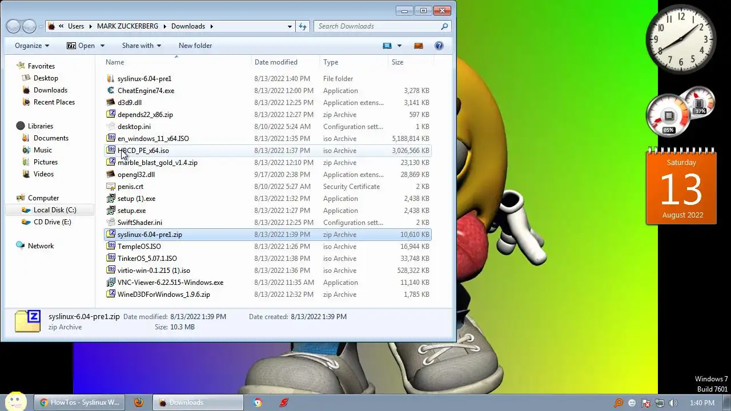This screenshot has height=411, width=731.
Task: Open the Share with dropdown
Action: (x=142, y=46)
